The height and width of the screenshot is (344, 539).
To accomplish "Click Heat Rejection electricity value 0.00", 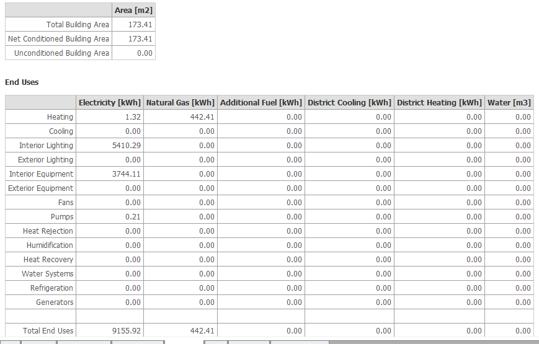I will click(133, 231).
